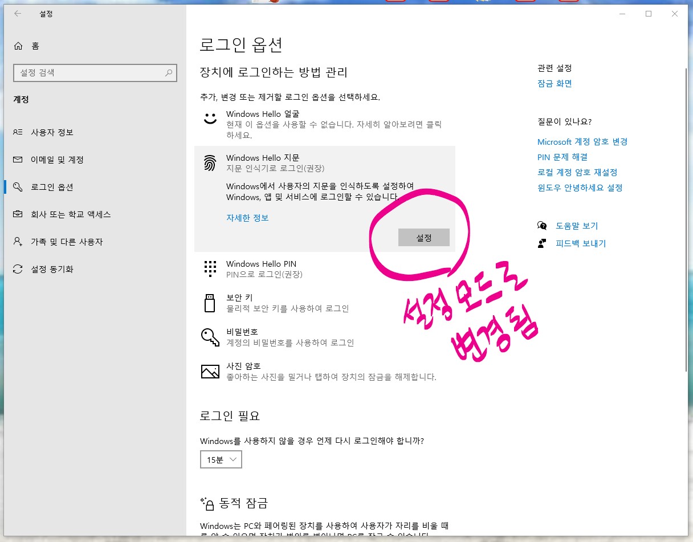The image size is (693, 542).
Task: Click the 홈 label in sidebar
Action: [35, 46]
